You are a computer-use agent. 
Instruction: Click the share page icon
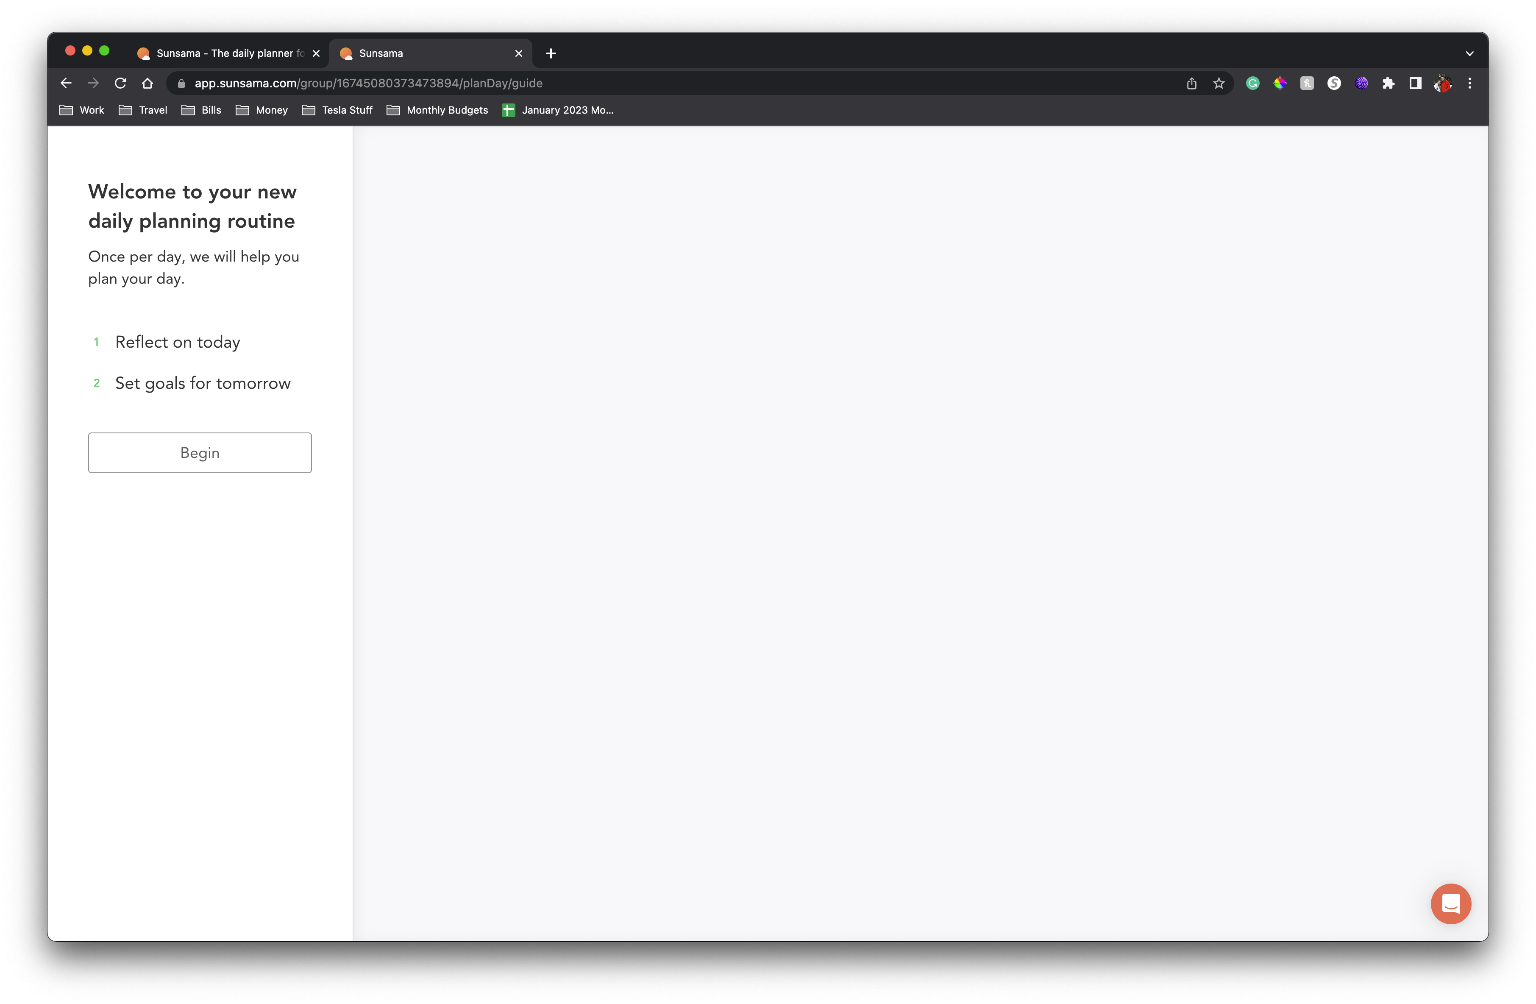coord(1191,83)
